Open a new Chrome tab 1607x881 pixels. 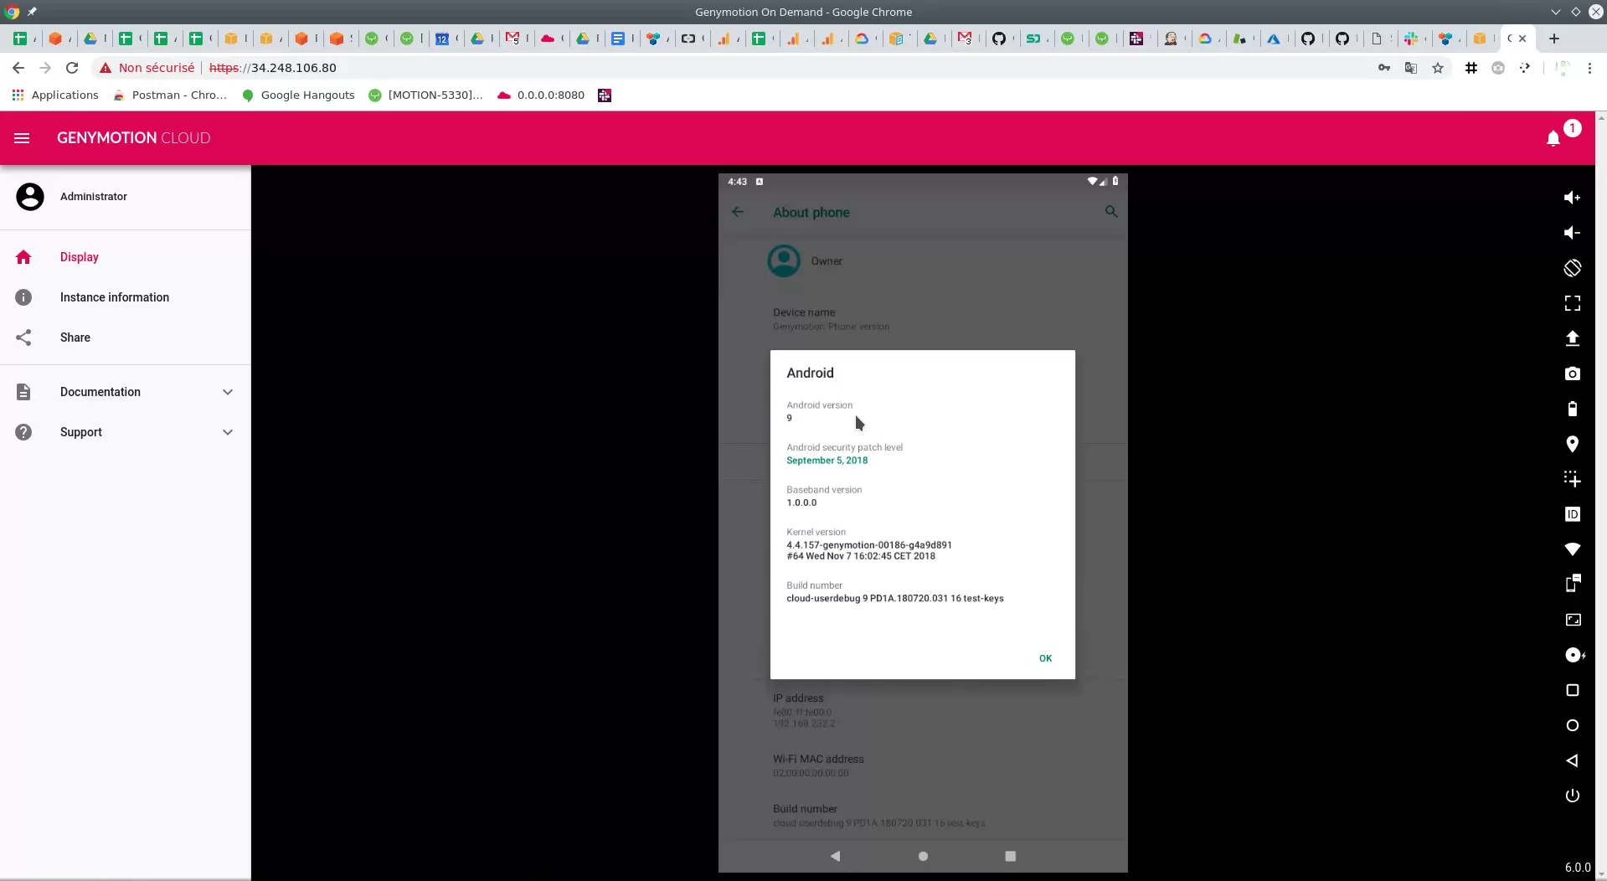(1553, 39)
